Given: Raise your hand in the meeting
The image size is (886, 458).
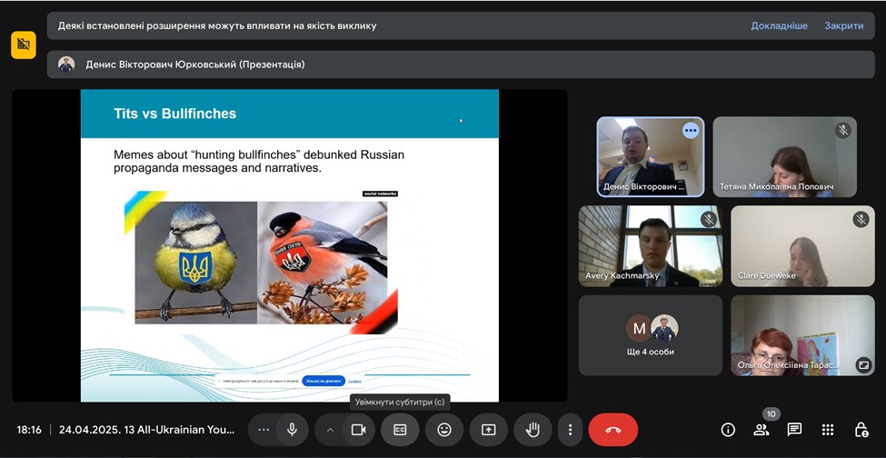Looking at the screenshot, I should (x=533, y=430).
